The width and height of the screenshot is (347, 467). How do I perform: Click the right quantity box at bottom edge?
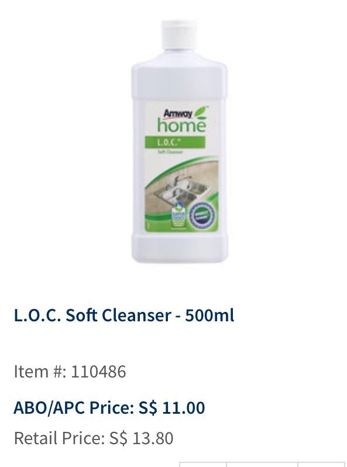pos(321,465)
